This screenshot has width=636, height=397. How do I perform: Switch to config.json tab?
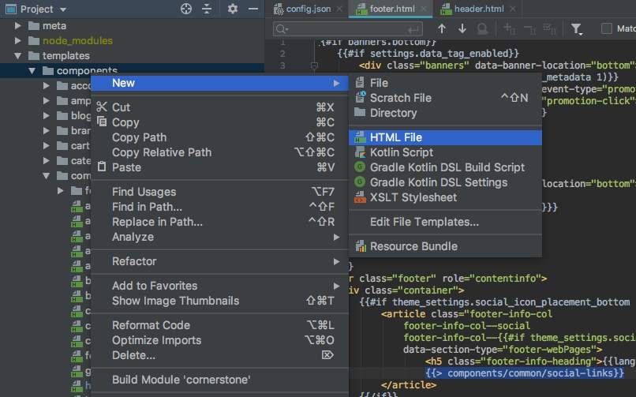[x=308, y=9]
